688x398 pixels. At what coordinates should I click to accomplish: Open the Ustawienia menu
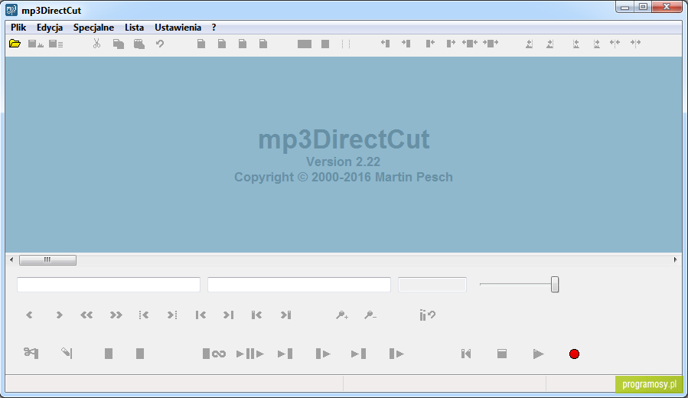tap(178, 28)
